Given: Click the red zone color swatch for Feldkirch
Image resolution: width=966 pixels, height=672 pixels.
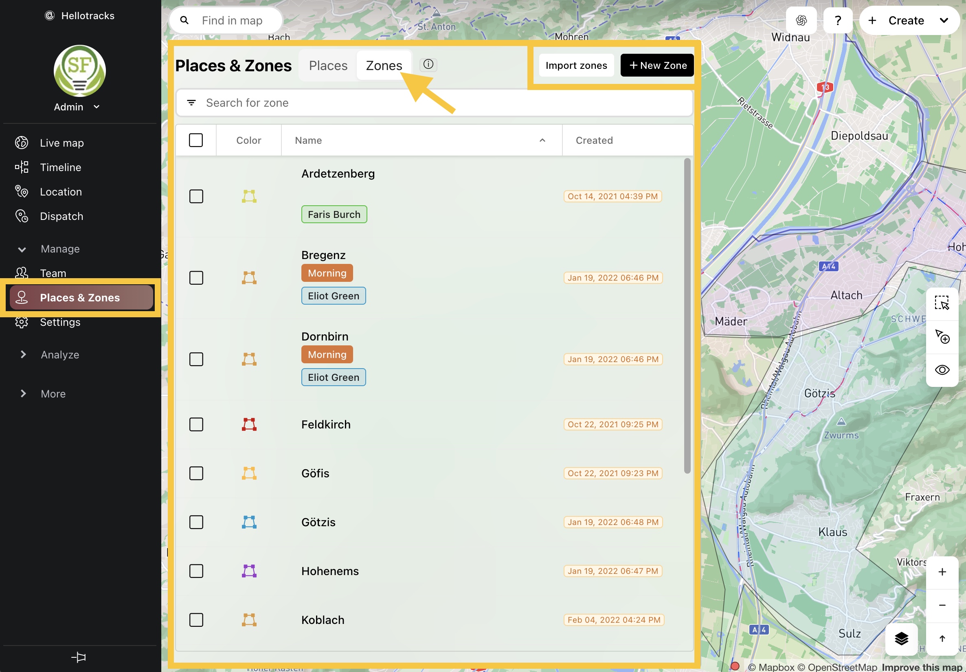Looking at the screenshot, I should coord(249,424).
